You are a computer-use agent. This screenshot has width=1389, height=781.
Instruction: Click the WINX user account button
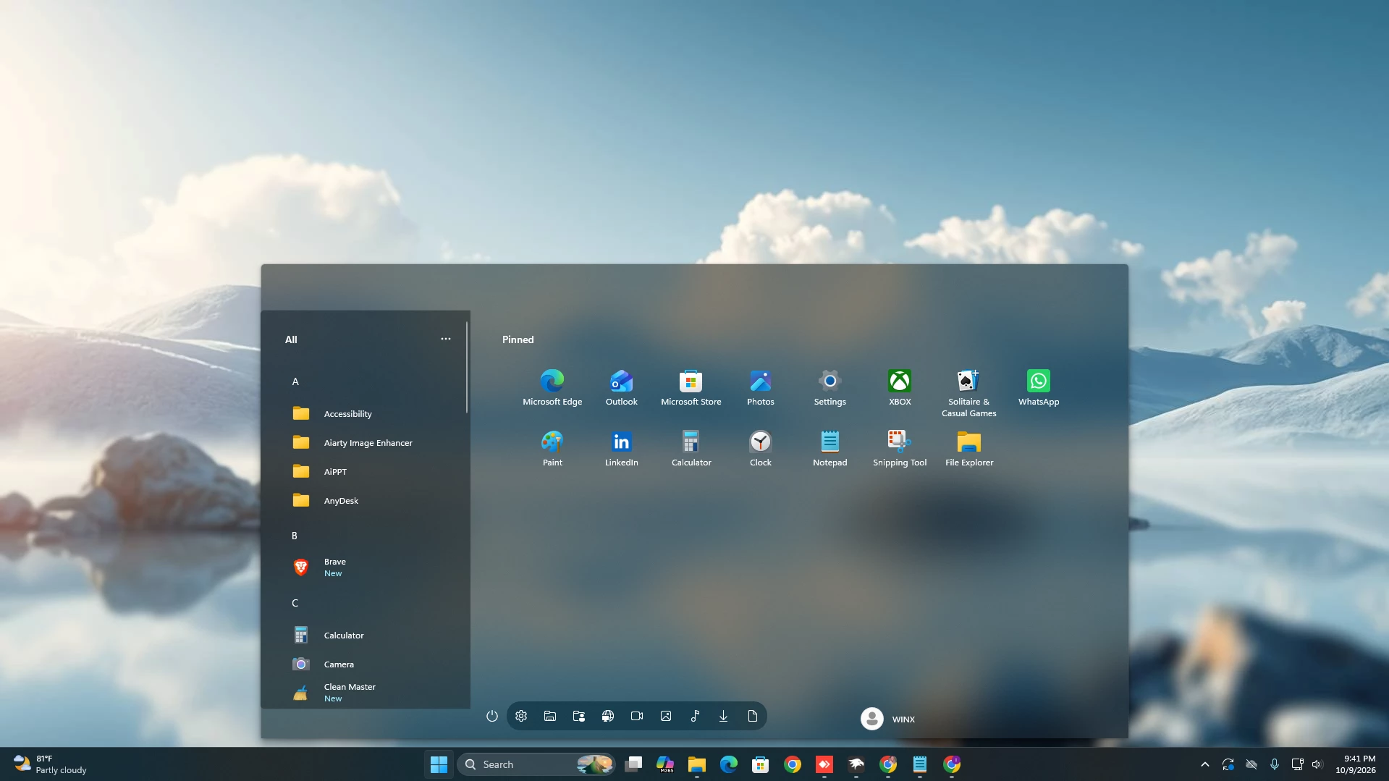point(888,719)
